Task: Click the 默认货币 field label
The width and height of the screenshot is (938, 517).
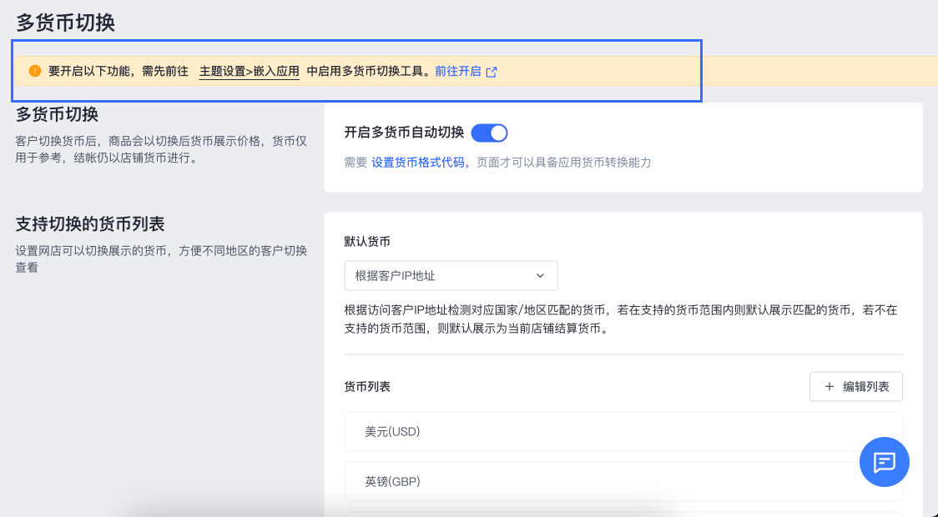Action: click(367, 242)
